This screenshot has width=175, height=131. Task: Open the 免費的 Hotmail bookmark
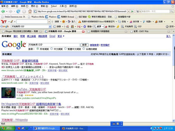click(66, 17)
